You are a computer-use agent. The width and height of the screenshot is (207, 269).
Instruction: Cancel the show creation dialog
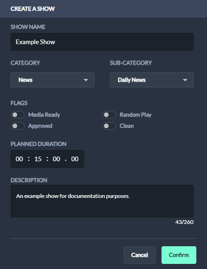click(140, 255)
